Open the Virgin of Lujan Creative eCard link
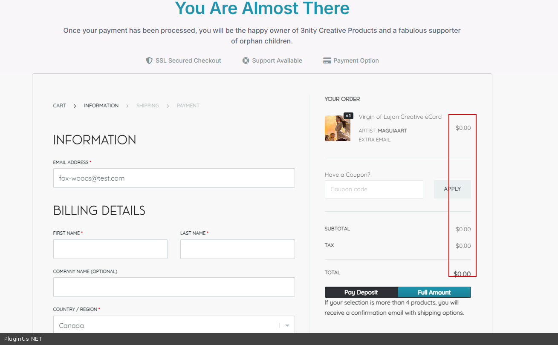558x345 pixels. [400, 117]
